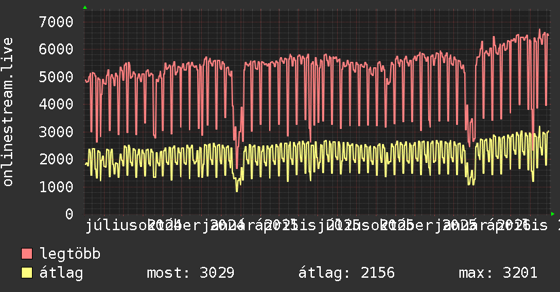
Task: Click the átlag: 2156 statistic
Action: (x=347, y=273)
